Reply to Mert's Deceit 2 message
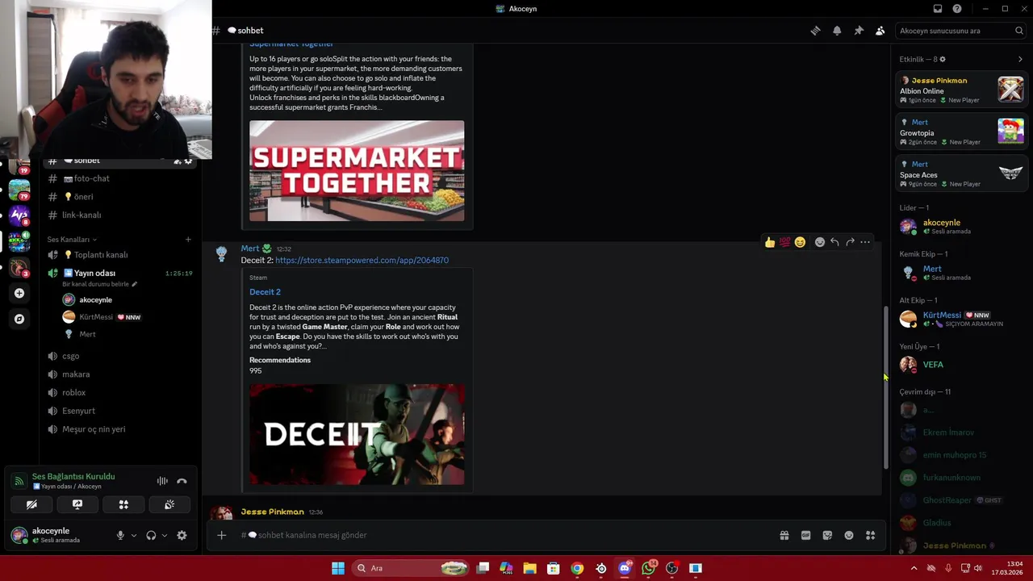This screenshot has width=1033, height=581. (834, 242)
